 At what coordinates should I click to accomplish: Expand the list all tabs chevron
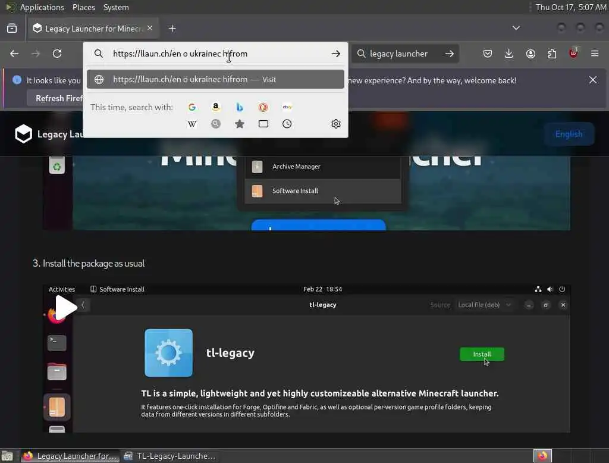[x=516, y=28]
